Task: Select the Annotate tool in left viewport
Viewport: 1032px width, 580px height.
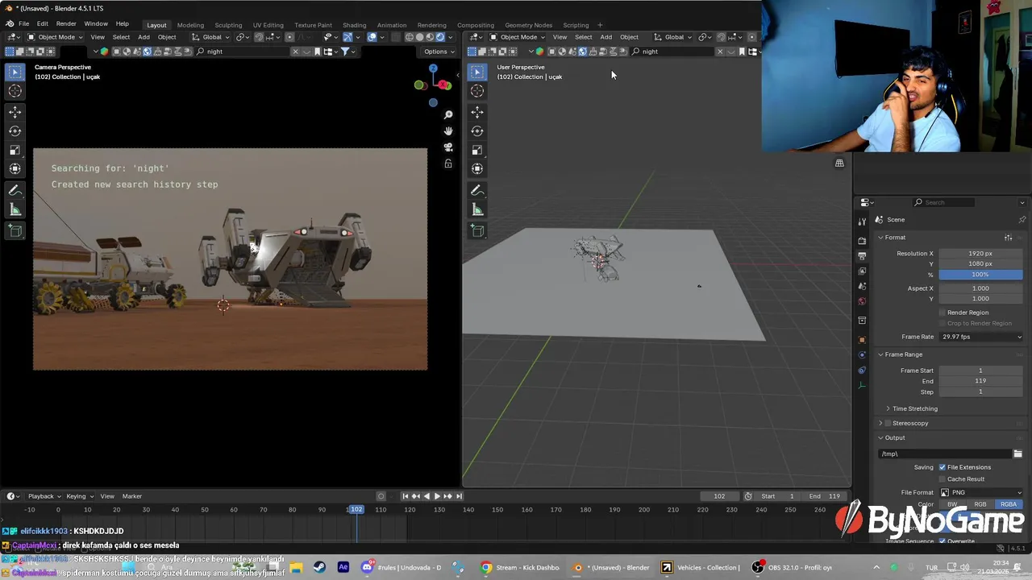Action: (x=15, y=190)
